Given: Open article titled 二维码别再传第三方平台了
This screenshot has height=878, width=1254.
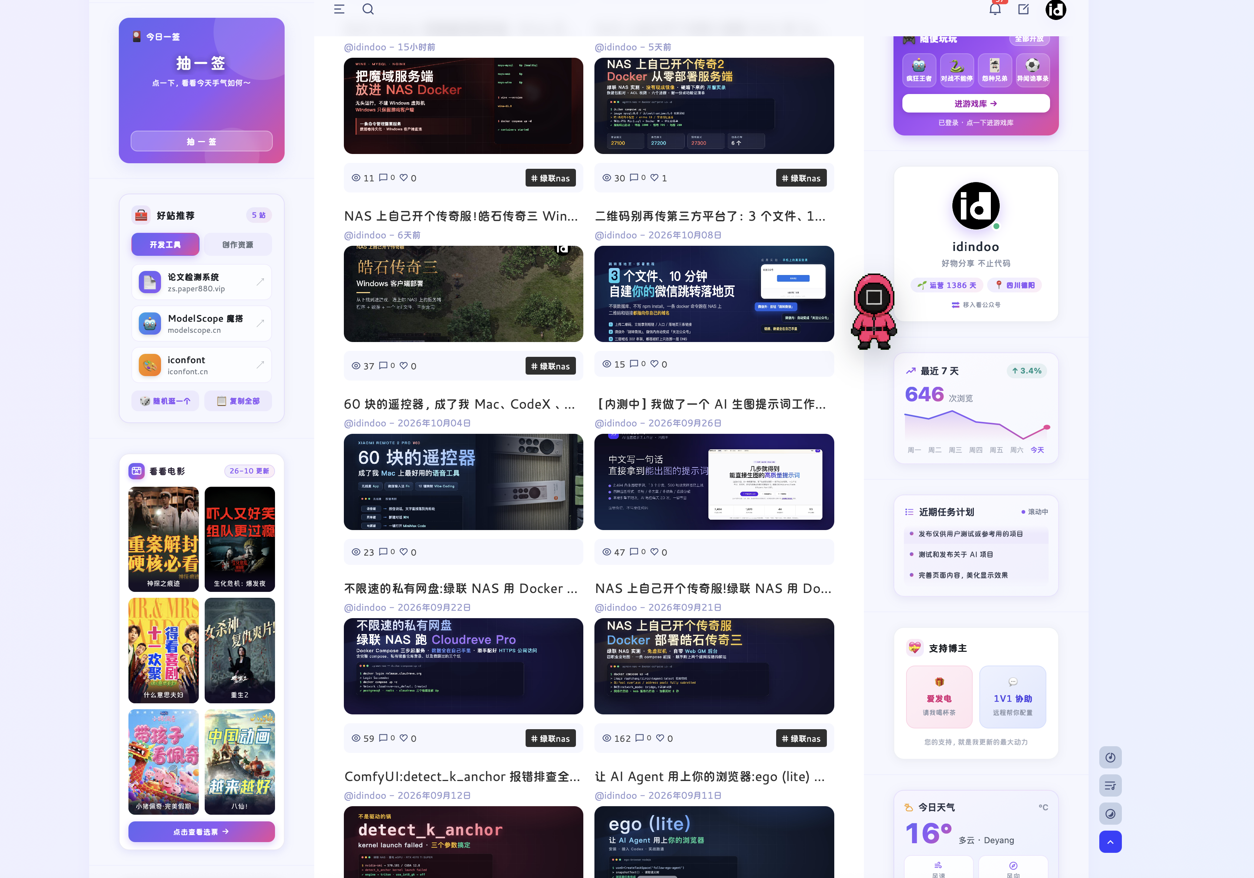Looking at the screenshot, I should pyautogui.click(x=710, y=217).
